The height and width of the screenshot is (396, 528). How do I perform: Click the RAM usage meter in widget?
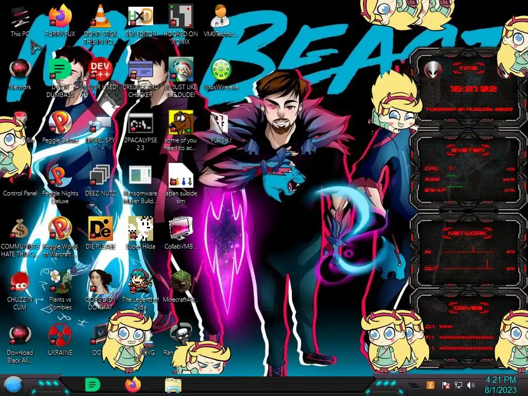(x=470, y=179)
